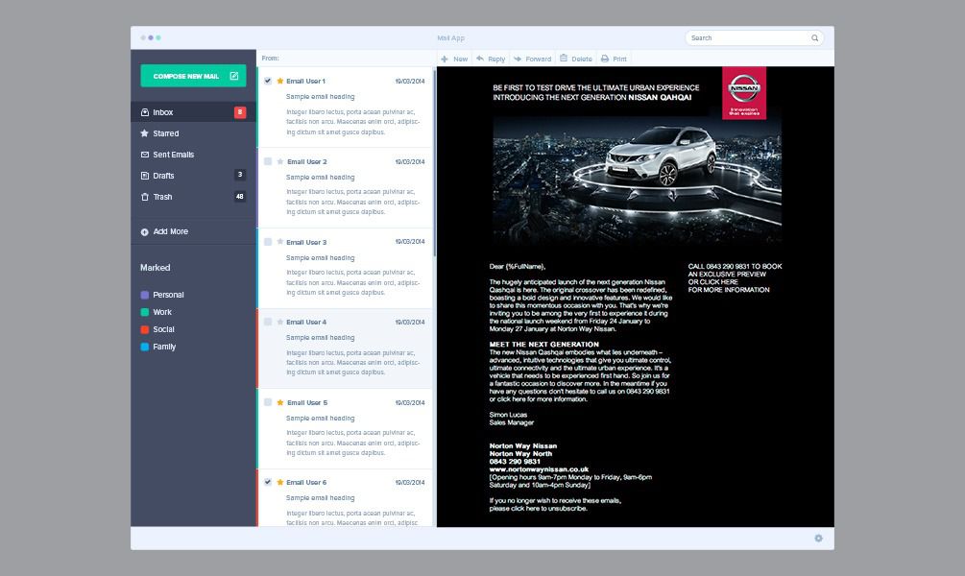The width and height of the screenshot is (965, 576).
Task: Go to Sent Emails
Action: point(193,155)
